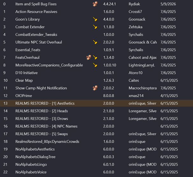Screen dimensions: 193x177
Task: Select the NoAlphabetsVoice mod entry
Action: (x=97, y=172)
